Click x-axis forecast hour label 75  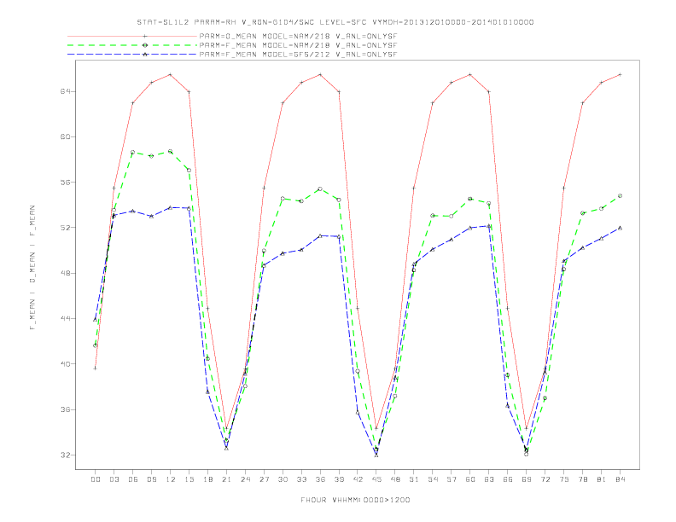tap(564, 479)
